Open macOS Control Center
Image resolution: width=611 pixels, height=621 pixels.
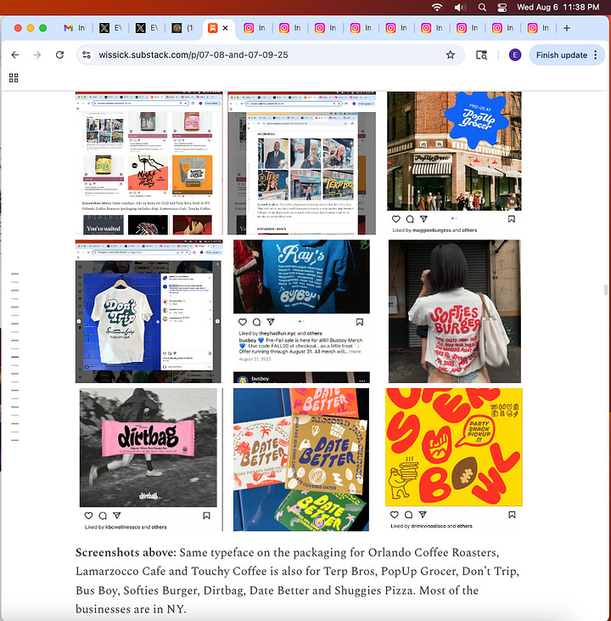tap(502, 7)
